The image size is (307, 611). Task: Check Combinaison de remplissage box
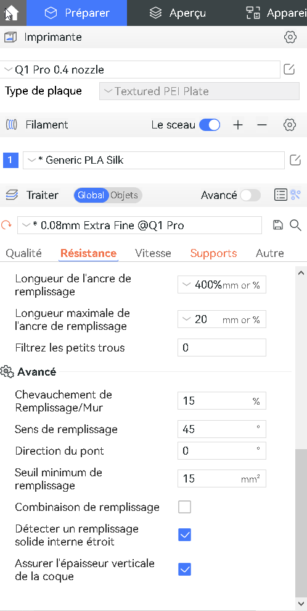pyautogui.click(x=184, y=507)
